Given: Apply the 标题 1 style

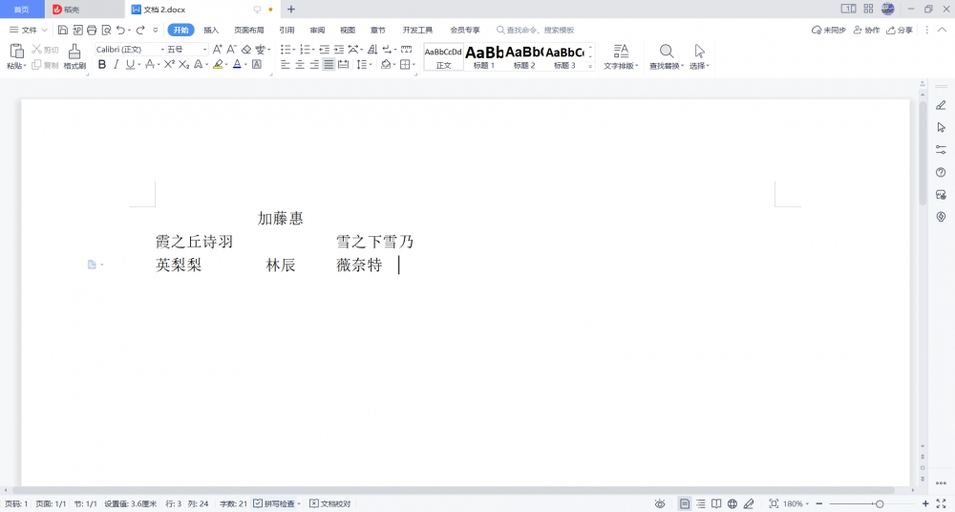Looking at the screenshot, I should tap(484, 56).
